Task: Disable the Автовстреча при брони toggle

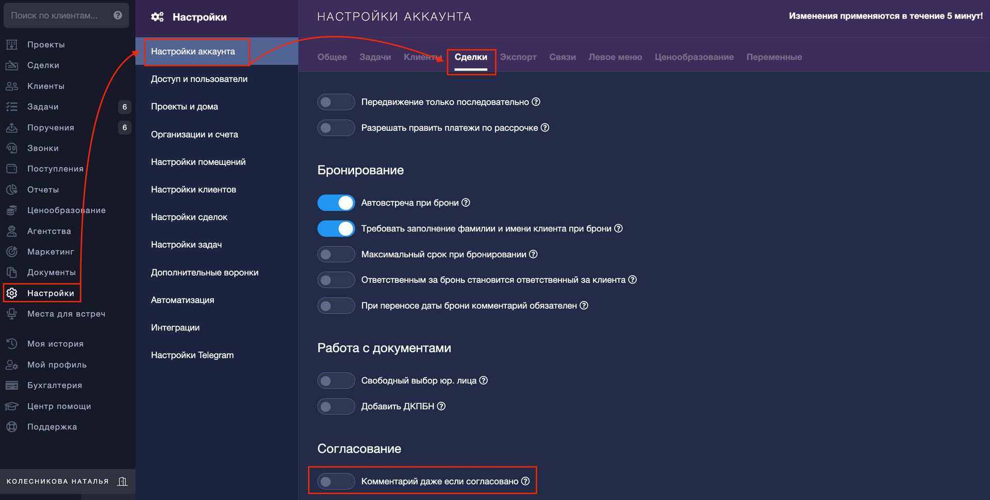Action: [x=336, y=203]
